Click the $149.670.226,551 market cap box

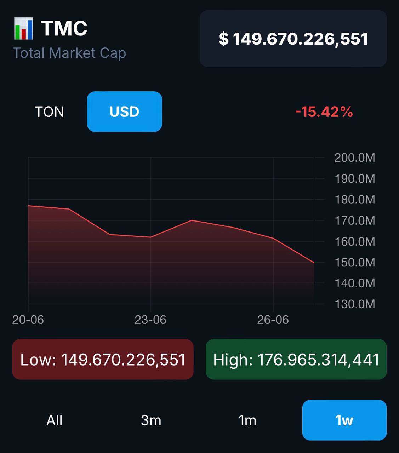tap(293, 39)
